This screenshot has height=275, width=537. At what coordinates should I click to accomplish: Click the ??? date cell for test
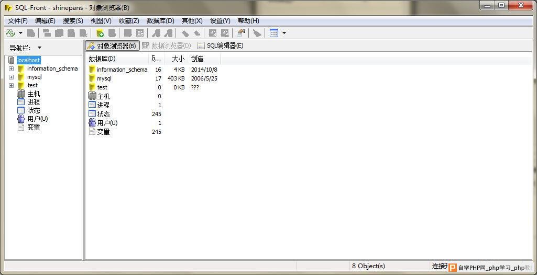pyautogui.click(x=195, y=87)
